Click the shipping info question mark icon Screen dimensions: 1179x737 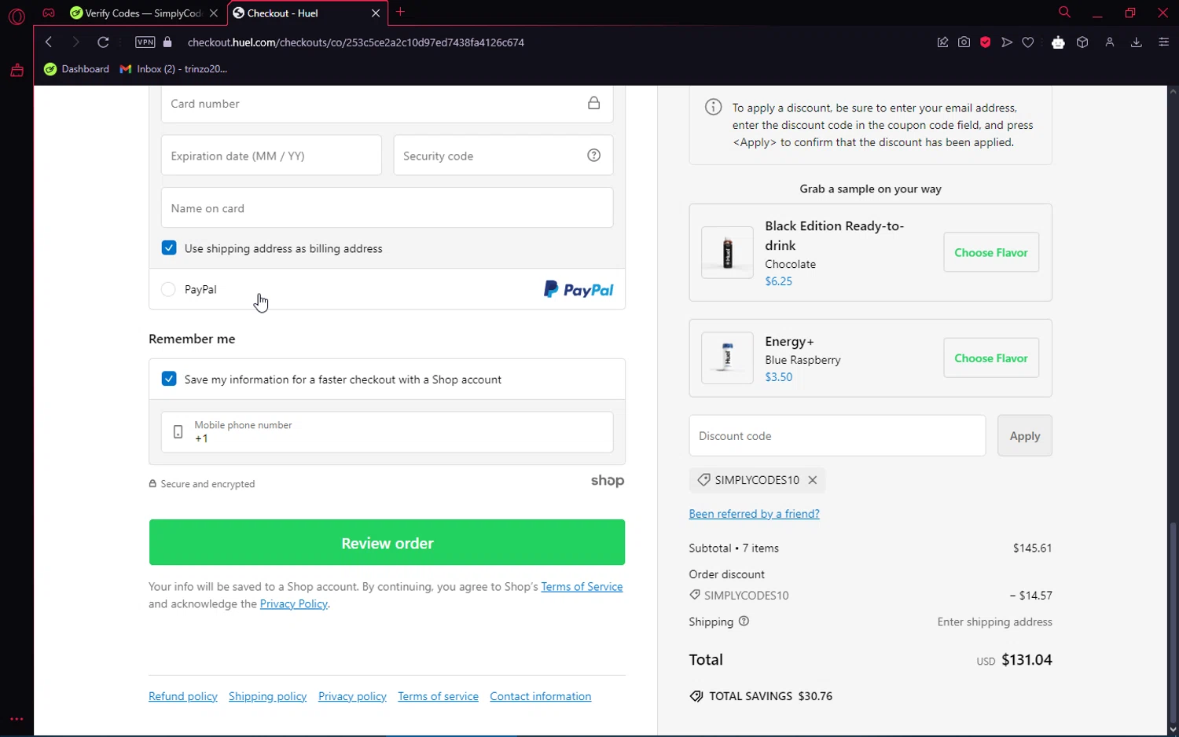tap(744, 621)
